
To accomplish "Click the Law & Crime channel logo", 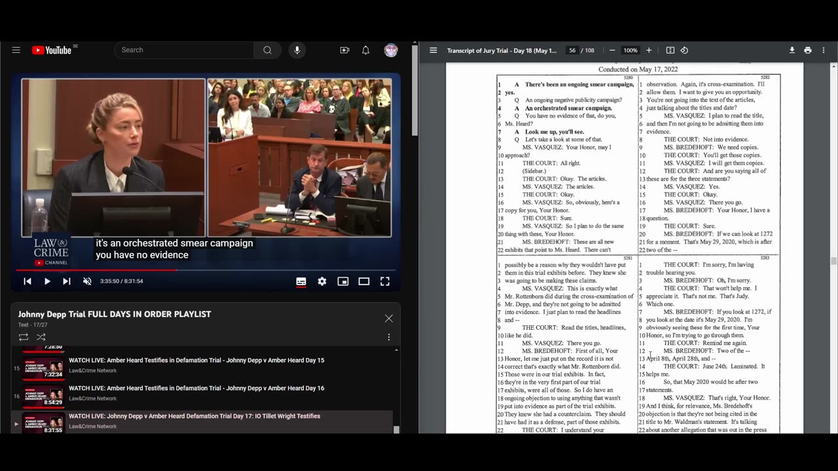I will [x=51, y=252].
